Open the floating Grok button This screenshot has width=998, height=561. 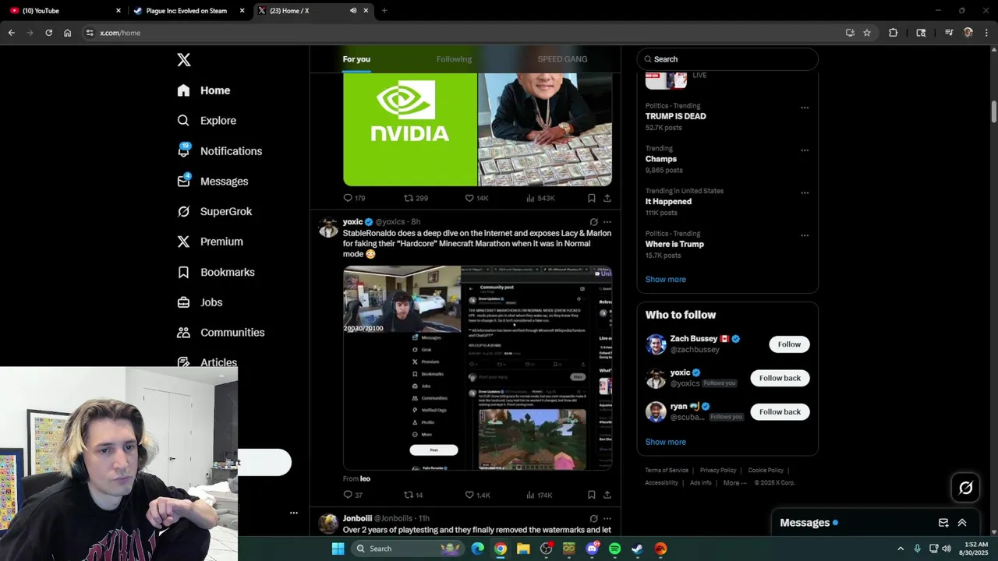point(966,488)
